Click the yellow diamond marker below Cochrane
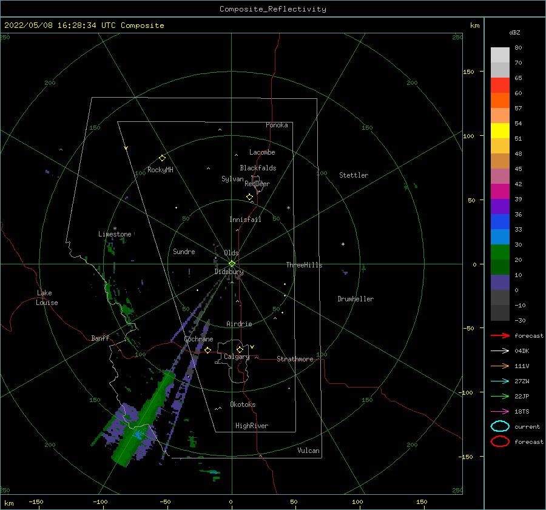Viewport: 546px width, 510px height. (207, 351)
